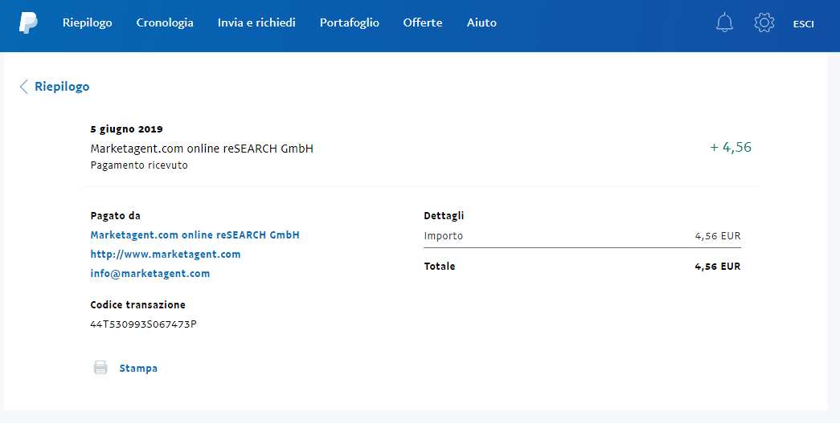Go back via the blue Riepilogo link
Image resolution: width=840 pixels, height=424 pixels.
pos(62,87)
